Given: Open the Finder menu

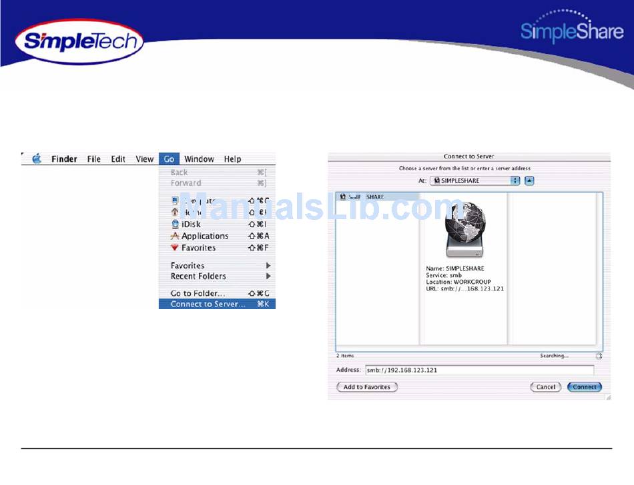Looking at the screenshot, I should (64, 159).
